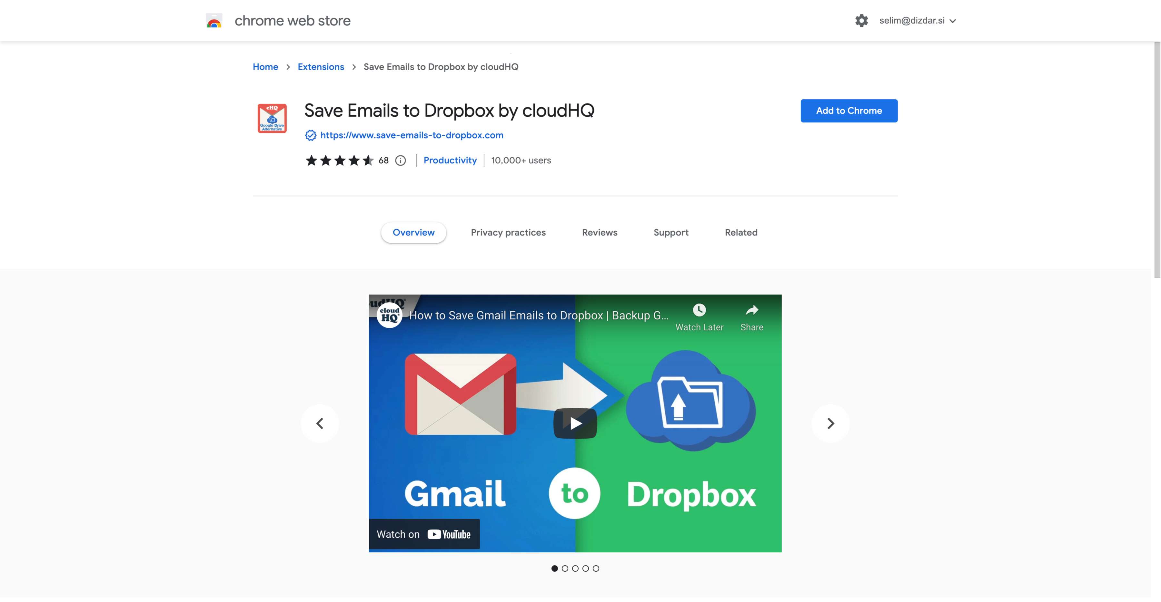Image resolution: width=1161 pixels, height=602 pixels.
Task: Select second carousel dot indicator
Action: coord(565,568)
